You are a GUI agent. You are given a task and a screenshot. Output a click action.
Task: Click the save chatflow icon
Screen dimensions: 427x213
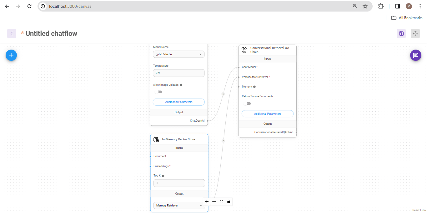point(401,34)
